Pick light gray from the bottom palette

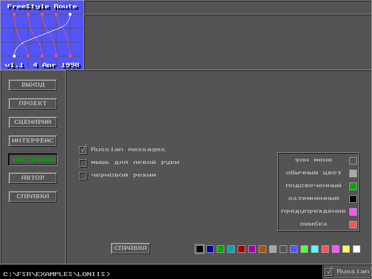click(273, 249)
